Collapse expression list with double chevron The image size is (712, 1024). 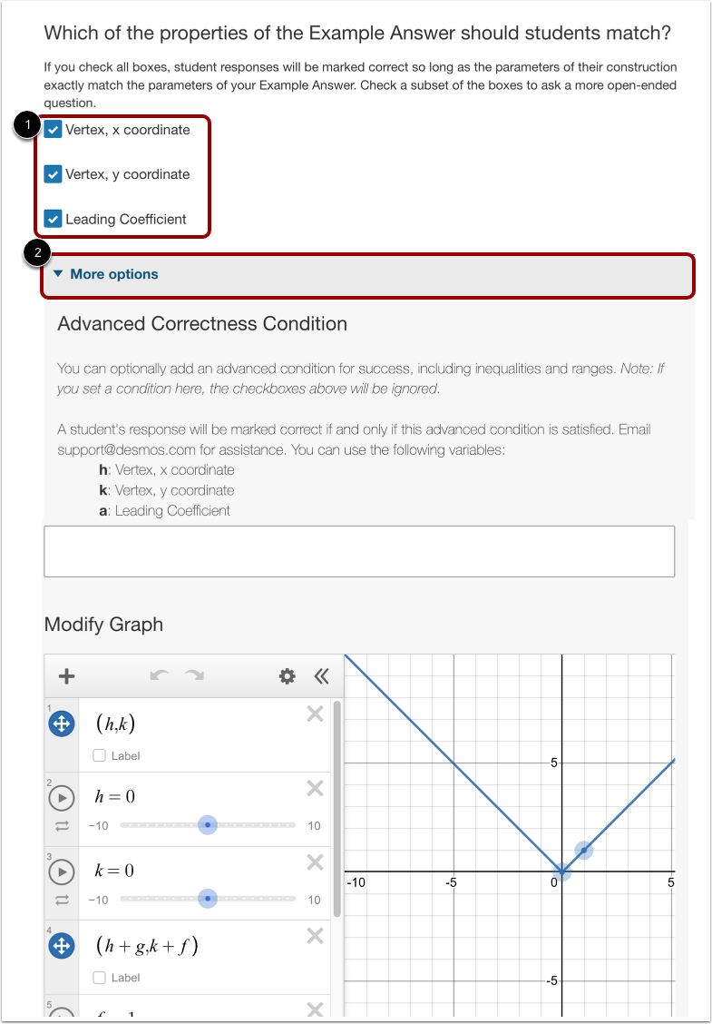321,676
